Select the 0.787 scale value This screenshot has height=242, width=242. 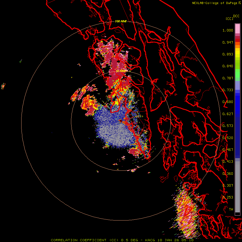tap(228, 78)
